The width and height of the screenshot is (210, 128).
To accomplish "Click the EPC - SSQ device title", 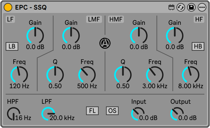I will (31, 7).
